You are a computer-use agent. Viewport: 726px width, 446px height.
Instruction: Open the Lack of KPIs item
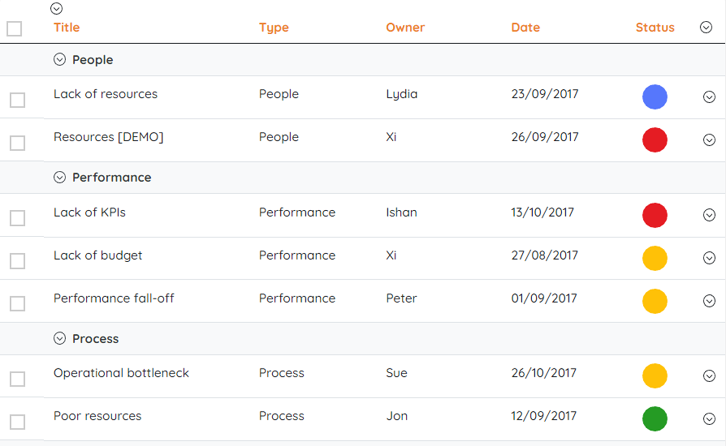(x=89, y=212)
